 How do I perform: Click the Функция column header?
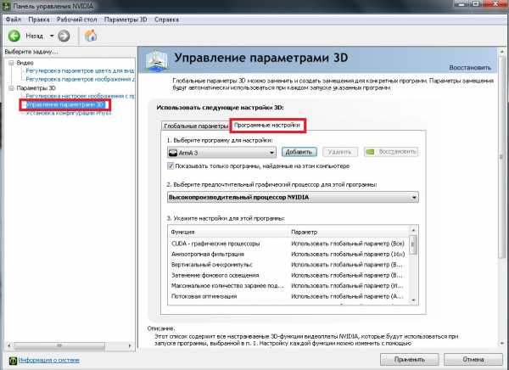[x=228, y=232]
